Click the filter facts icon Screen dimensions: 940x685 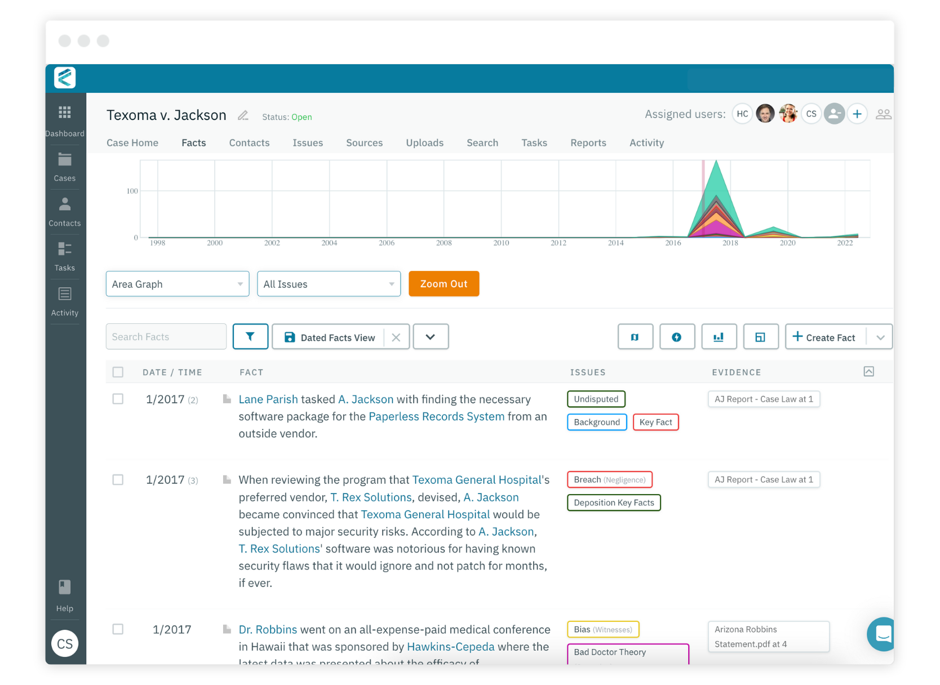(x=250, y=336)
